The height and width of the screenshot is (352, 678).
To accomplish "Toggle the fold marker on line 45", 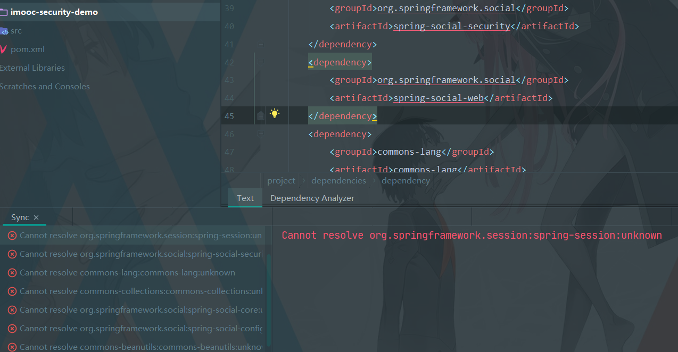I will [260, 116].
